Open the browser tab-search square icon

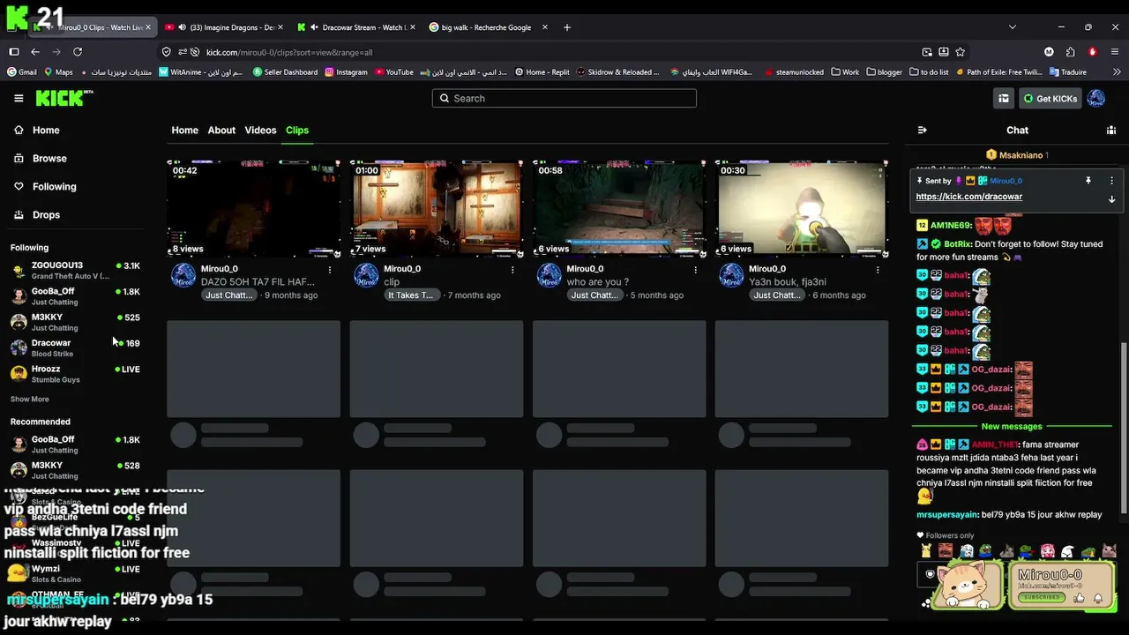14,52
